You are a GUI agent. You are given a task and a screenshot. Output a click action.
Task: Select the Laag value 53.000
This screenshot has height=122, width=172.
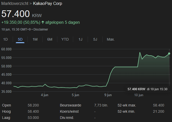point(33,118)
